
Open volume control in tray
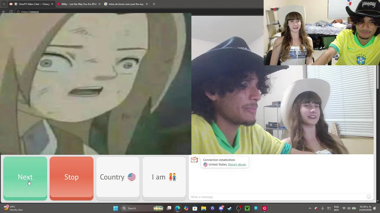[349, 208]
